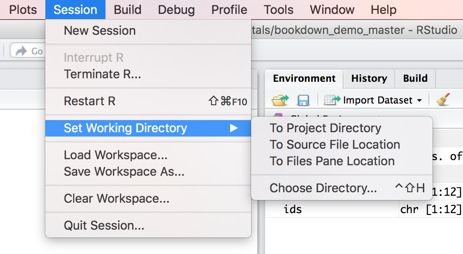Open the Build menu

pyautogui.click(x=128, y=10)
